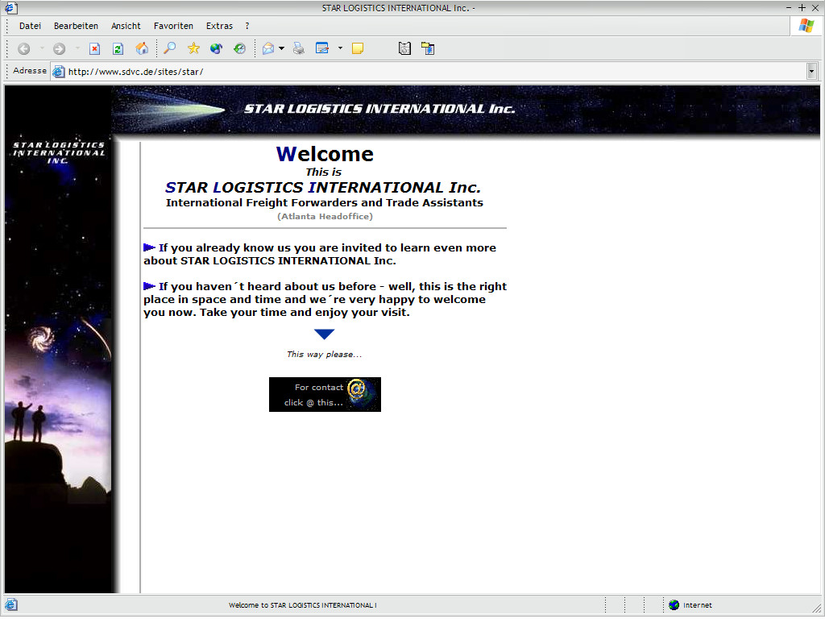The width and height of the screenshot is (825, 619).
Task: Click into the address URL field
Action: [x=403, y=72]
